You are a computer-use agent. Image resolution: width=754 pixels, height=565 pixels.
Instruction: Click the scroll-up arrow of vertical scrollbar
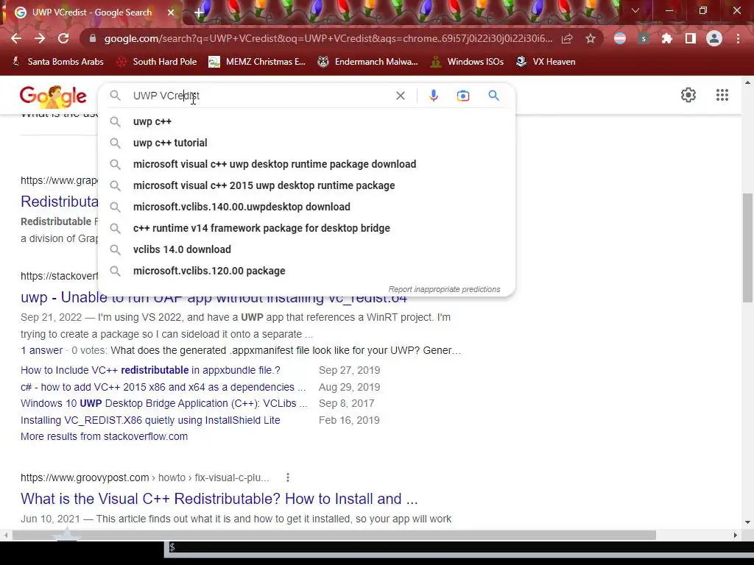click(x=747, y=82)
